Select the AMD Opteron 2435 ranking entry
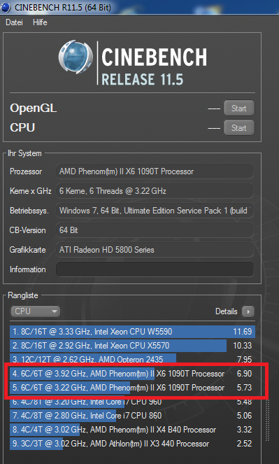Screen dimensions: 279x464 pos(132,359)
